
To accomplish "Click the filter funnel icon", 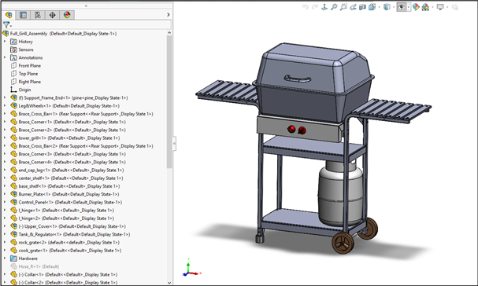I will coord(6,25).
